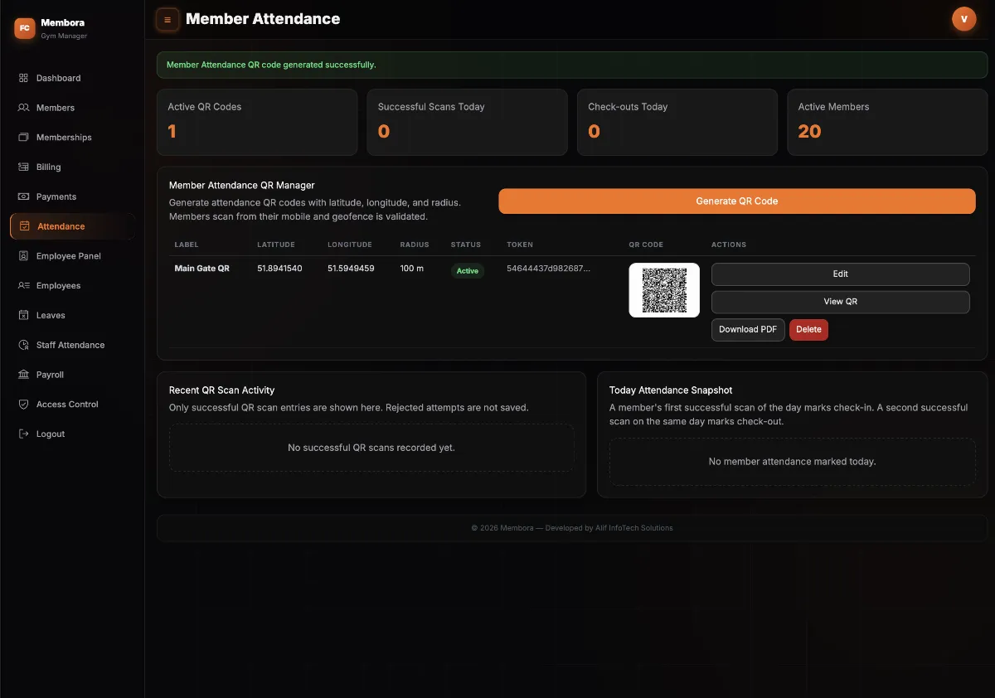Click the Member Attendance QR Manager heading

242,185
